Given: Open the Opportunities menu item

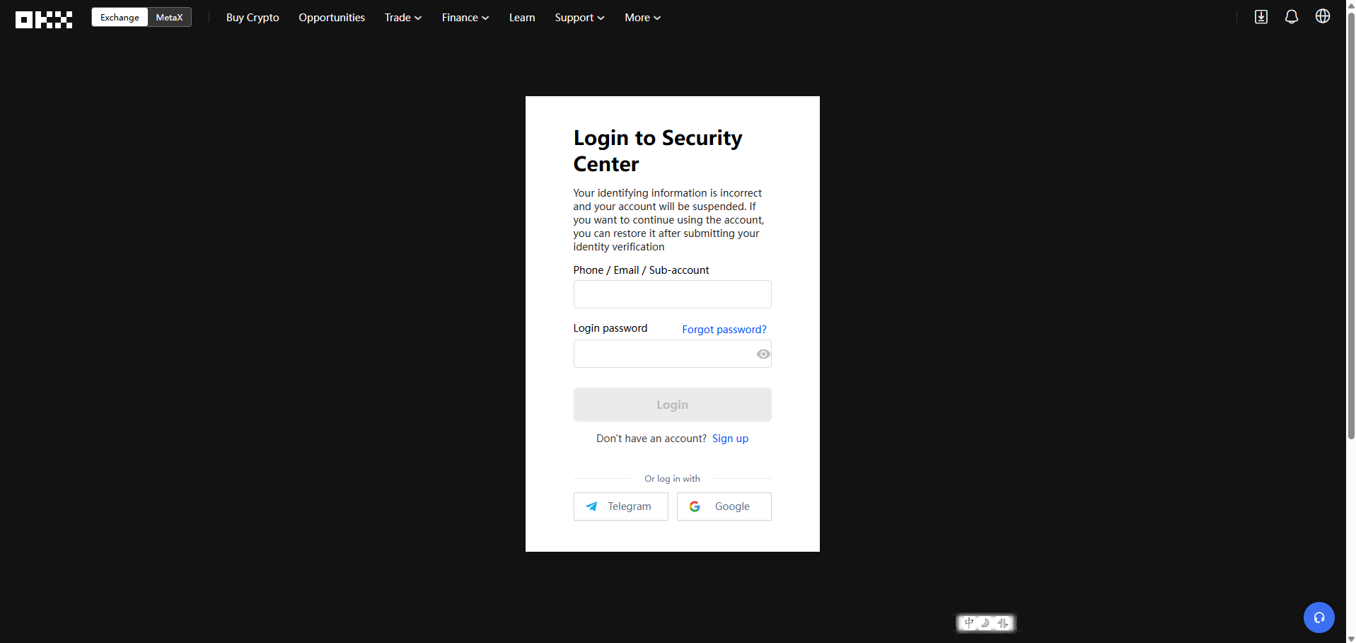Looking at the screenshot, I should (332, 18).
